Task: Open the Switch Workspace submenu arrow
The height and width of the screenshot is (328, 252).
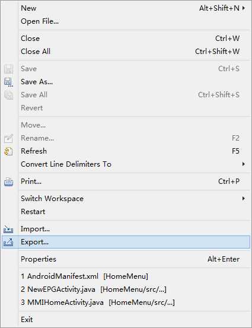Action: click(244, 198)
